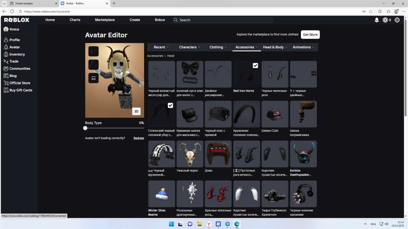Open the notifications bell on the Roblox navbar

376,20
